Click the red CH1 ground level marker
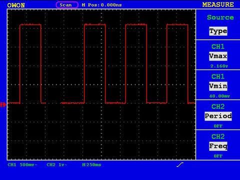Image resolution: width=240 pixels, height=180 pixels. 3,105
